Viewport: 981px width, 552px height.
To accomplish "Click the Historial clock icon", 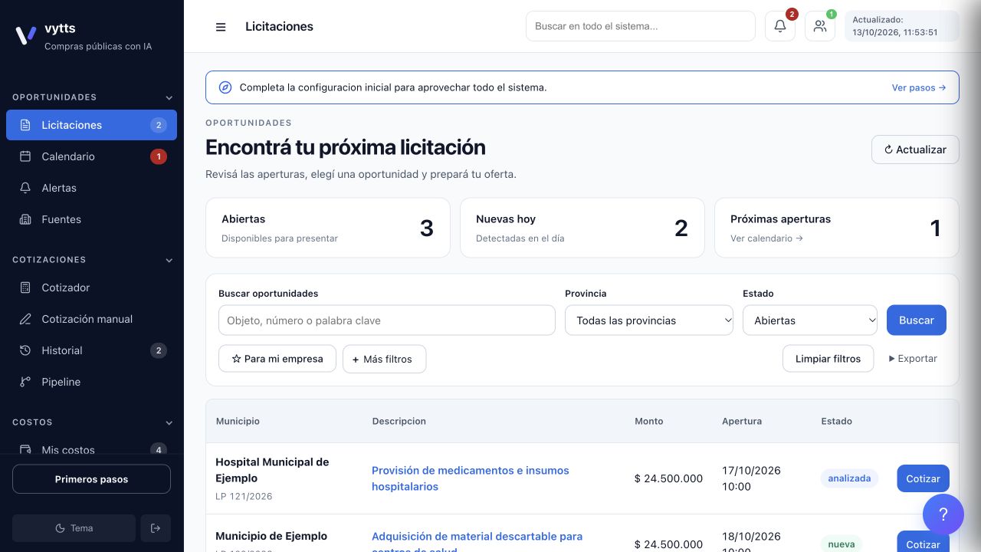I will [25, 350].
